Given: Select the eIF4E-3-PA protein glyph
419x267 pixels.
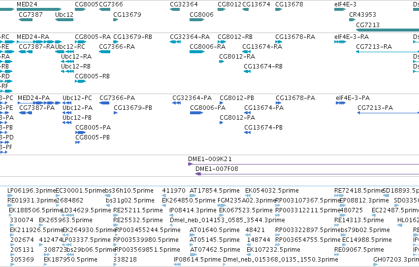Looking at the screenshot, I should [x=341, y=103].
